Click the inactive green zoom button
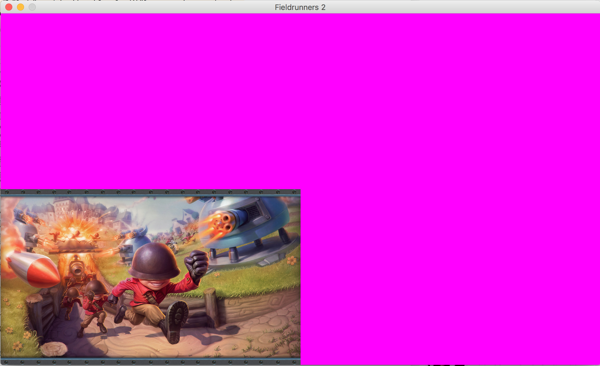The width and height of the screenshot is (600, 366). [32, 7]
